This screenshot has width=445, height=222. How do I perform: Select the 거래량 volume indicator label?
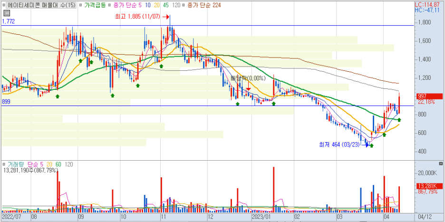(x=16, y=164)
